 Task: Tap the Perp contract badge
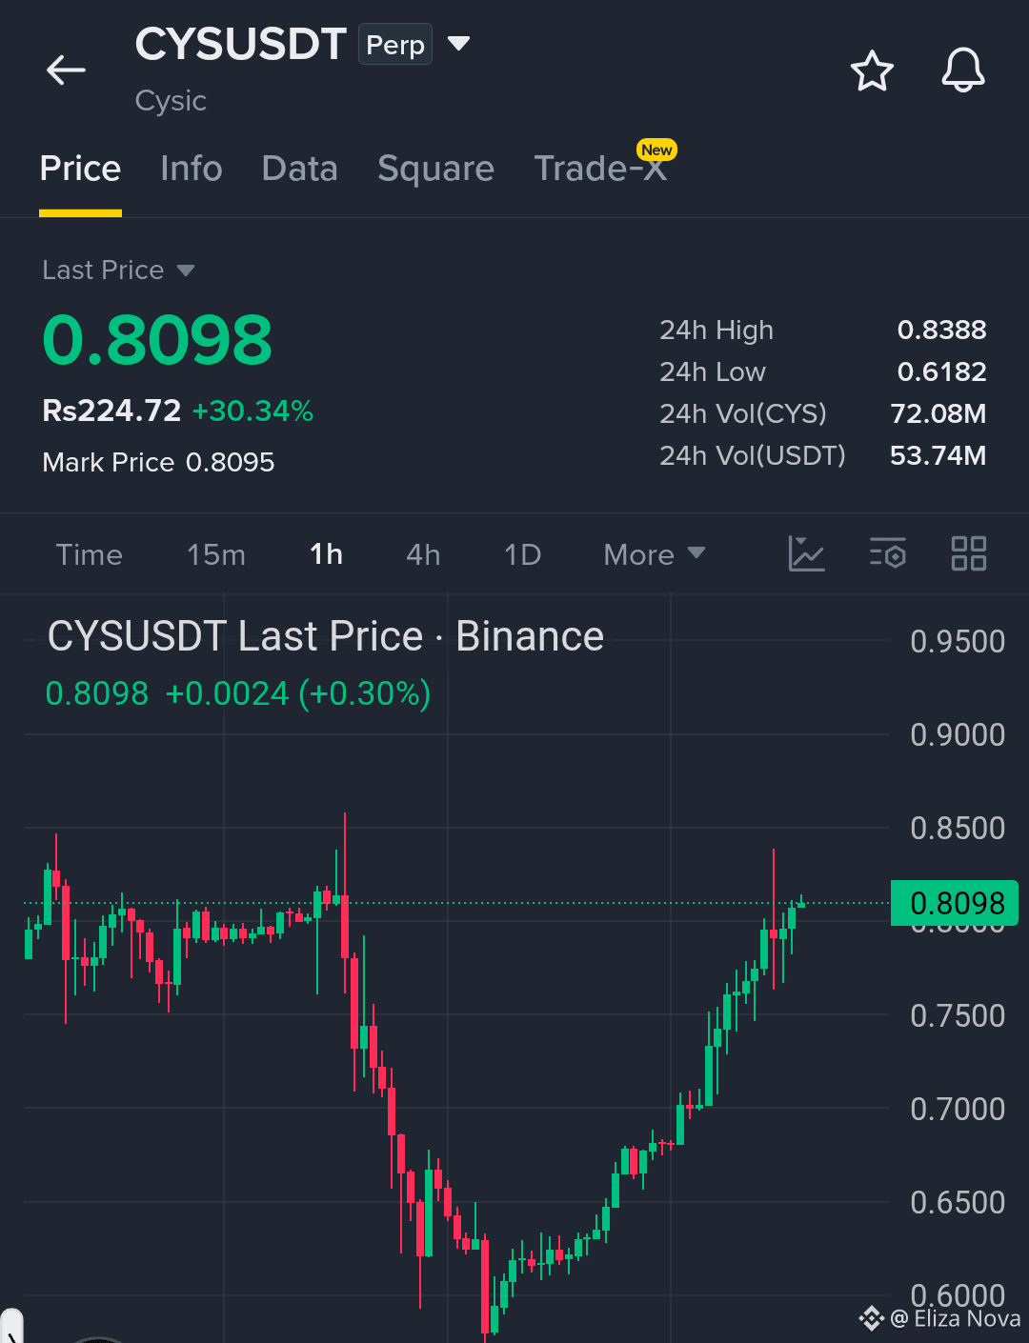click(x=395, y=45)
